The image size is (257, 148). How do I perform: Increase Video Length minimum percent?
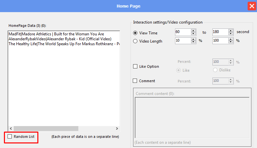(x=193, y=39)
